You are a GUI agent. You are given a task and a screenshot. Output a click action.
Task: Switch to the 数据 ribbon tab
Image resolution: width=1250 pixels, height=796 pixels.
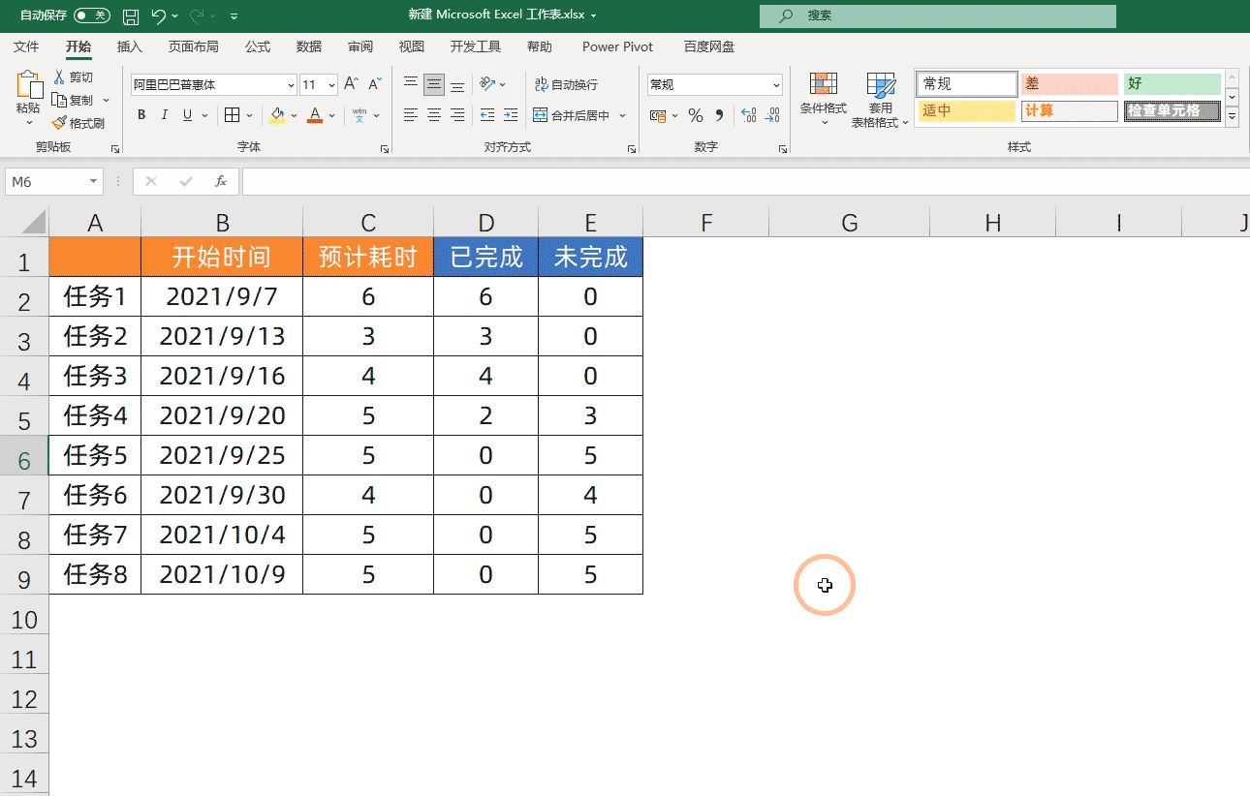click(309, 46)
